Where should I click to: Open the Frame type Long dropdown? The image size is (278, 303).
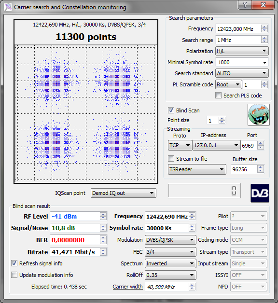point(249,228)
